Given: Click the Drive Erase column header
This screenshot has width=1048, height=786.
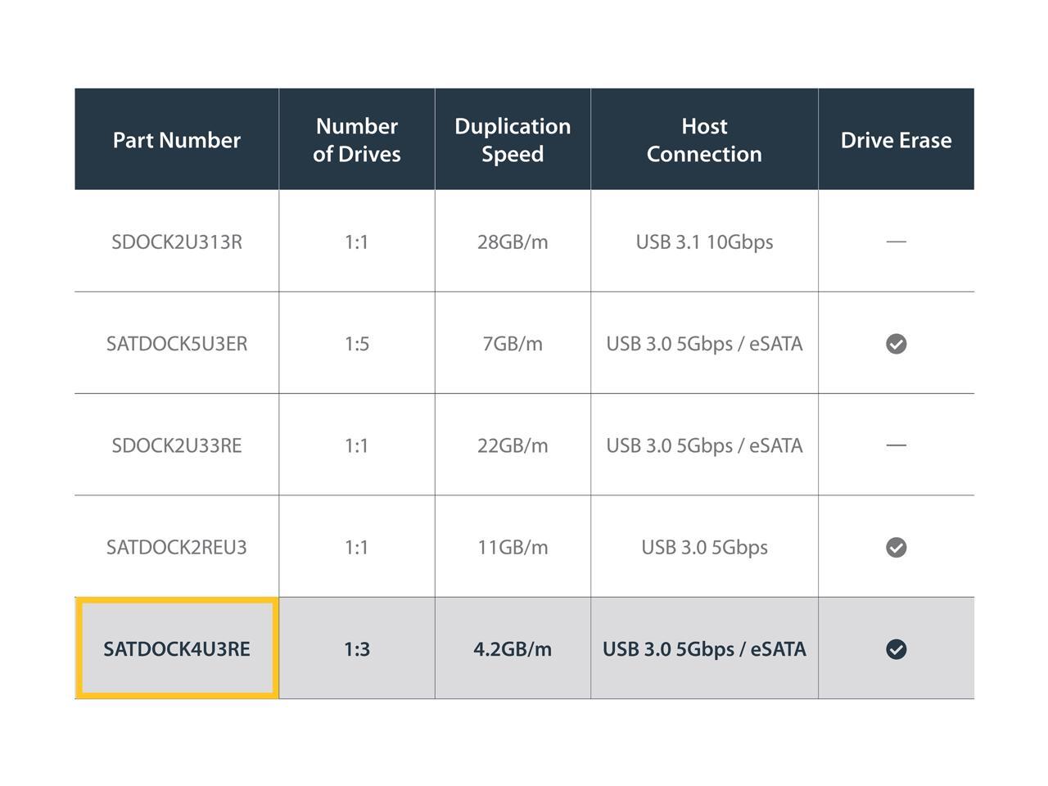Looking at the screenshot, I should pos(896,140).
